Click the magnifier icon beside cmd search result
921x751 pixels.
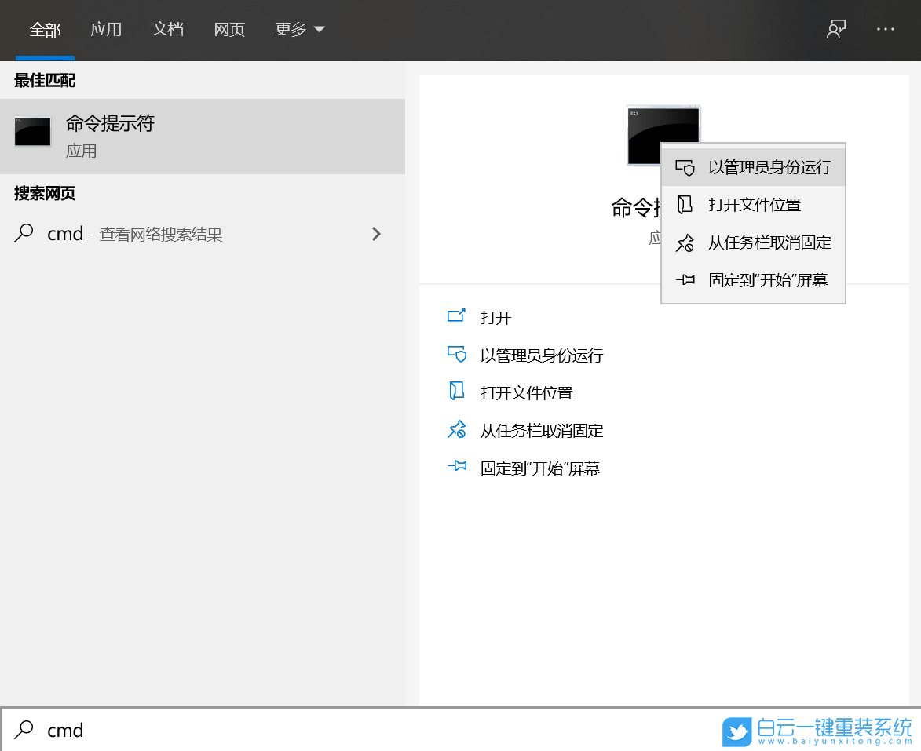23,234
